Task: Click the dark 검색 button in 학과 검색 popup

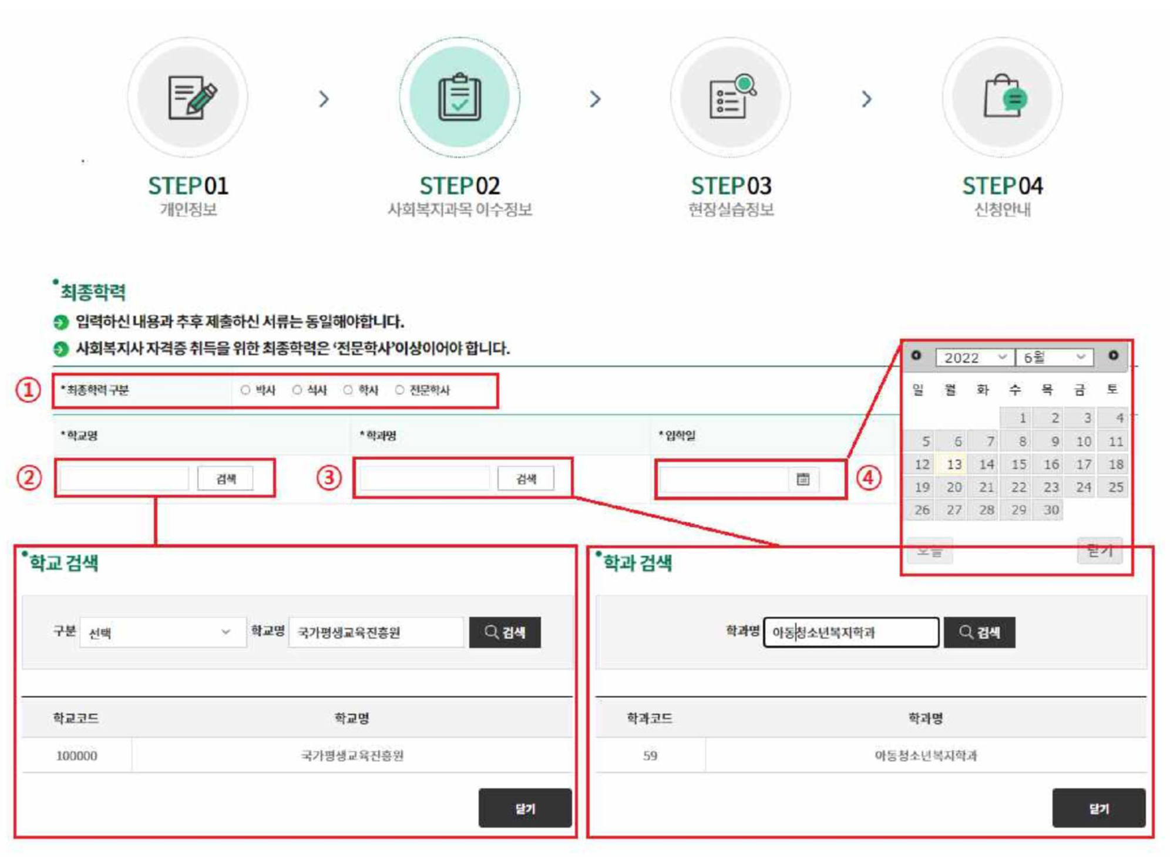Action: tap(979, 632)
